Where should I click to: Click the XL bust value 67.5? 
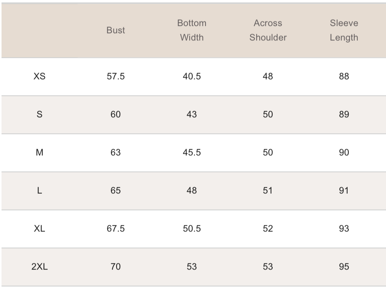click(x=116, y=228)
